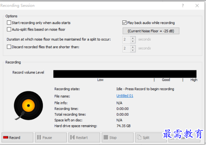The height and width of the screenshot is (145, 206).
Task: Click the Space left on disc value
Action: [x=119, y=120]
